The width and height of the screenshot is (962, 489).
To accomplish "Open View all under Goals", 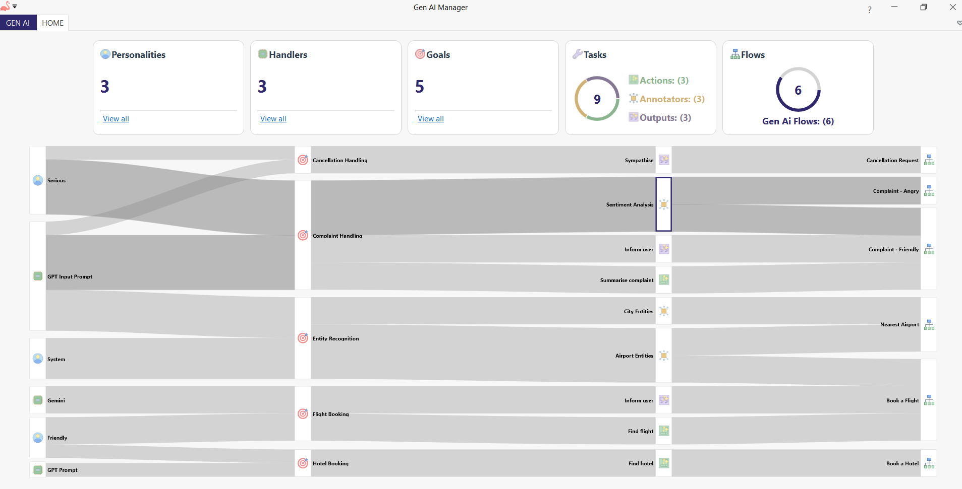I will point(430,118).
